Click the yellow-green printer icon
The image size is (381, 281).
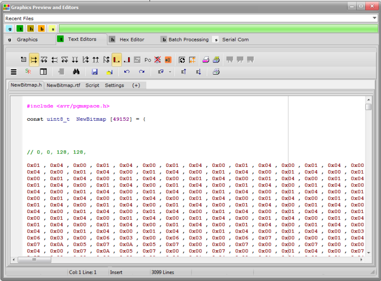(216, 60)
